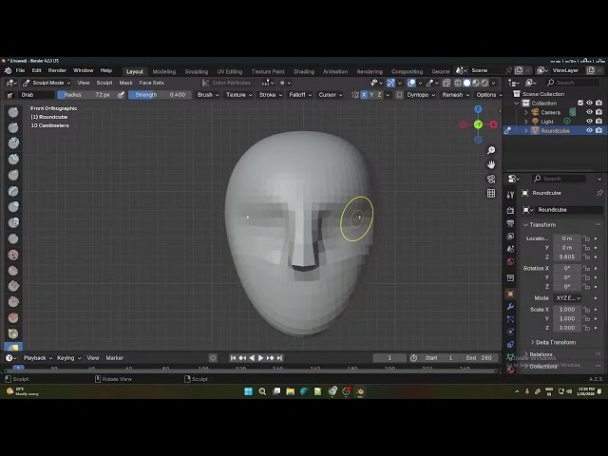Enable the Dyntopo checkbox
Viewport: 608px width, 456px height.
(x=399, y=95)
